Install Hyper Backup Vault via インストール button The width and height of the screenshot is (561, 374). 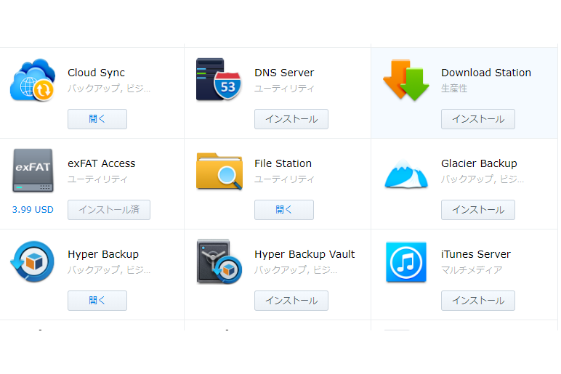291,301
